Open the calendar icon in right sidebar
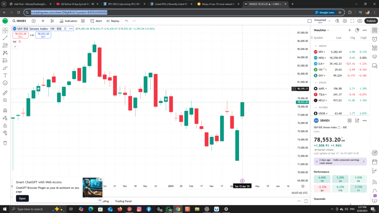The height and width of the screenshot is (213, 379). (x=375, y=162)
